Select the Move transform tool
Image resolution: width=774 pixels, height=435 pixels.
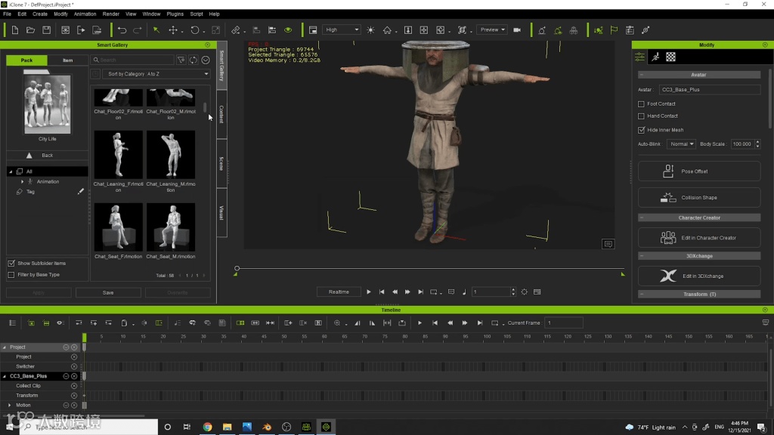[x=173, y=30]
